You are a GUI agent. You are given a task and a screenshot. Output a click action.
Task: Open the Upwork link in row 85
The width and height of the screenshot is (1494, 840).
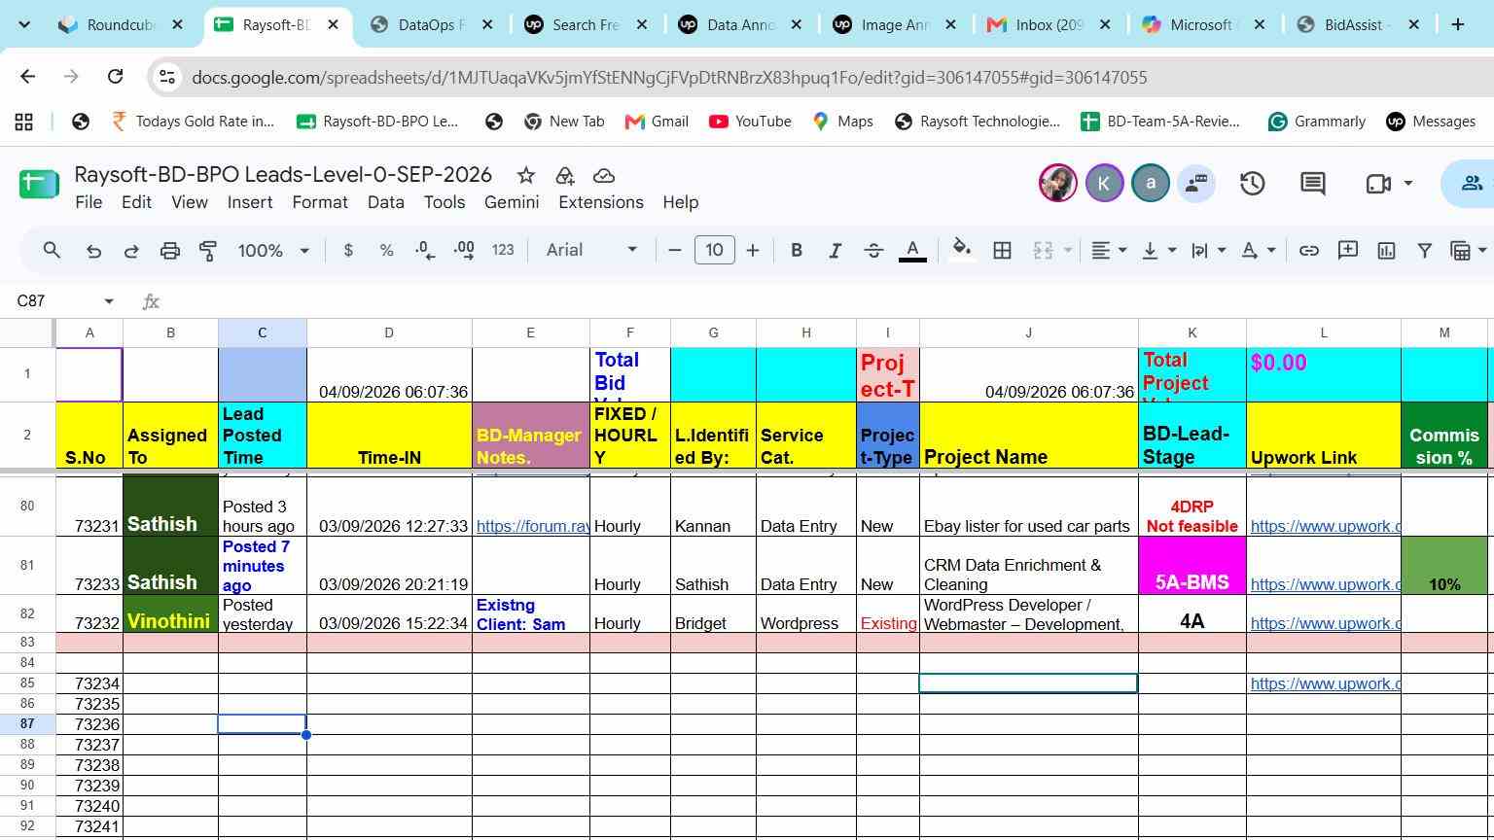pyautogui.click(x=1325, y=683)
